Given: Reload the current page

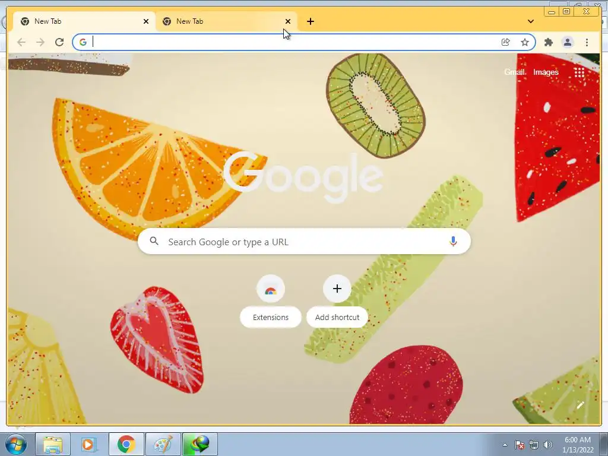Looking at the screenshot, I should (59, 42).
